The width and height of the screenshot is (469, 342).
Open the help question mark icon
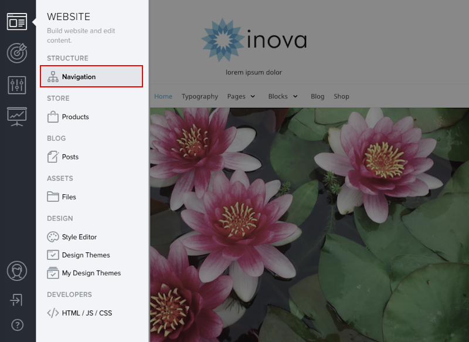[18, 325]
